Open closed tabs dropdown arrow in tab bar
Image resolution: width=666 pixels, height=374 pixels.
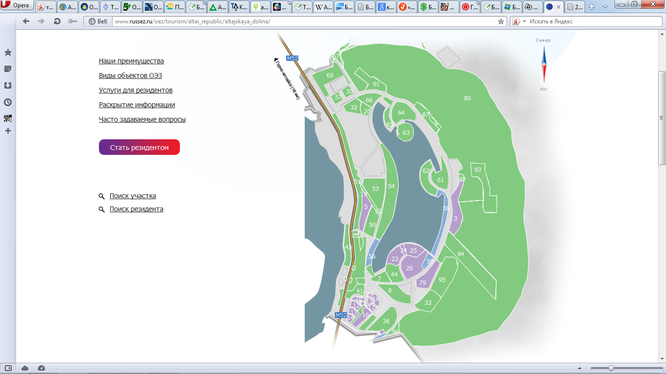(x=605, y=7)
